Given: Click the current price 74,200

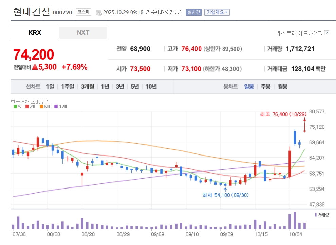Looking at the screenshot, I should [x=34, y=54].
